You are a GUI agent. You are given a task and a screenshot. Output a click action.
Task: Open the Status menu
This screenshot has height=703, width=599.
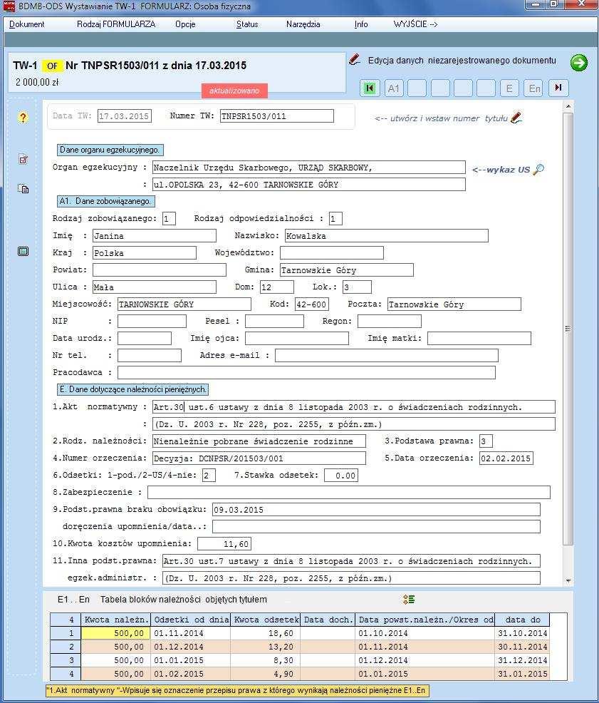(x=247, y=24)
